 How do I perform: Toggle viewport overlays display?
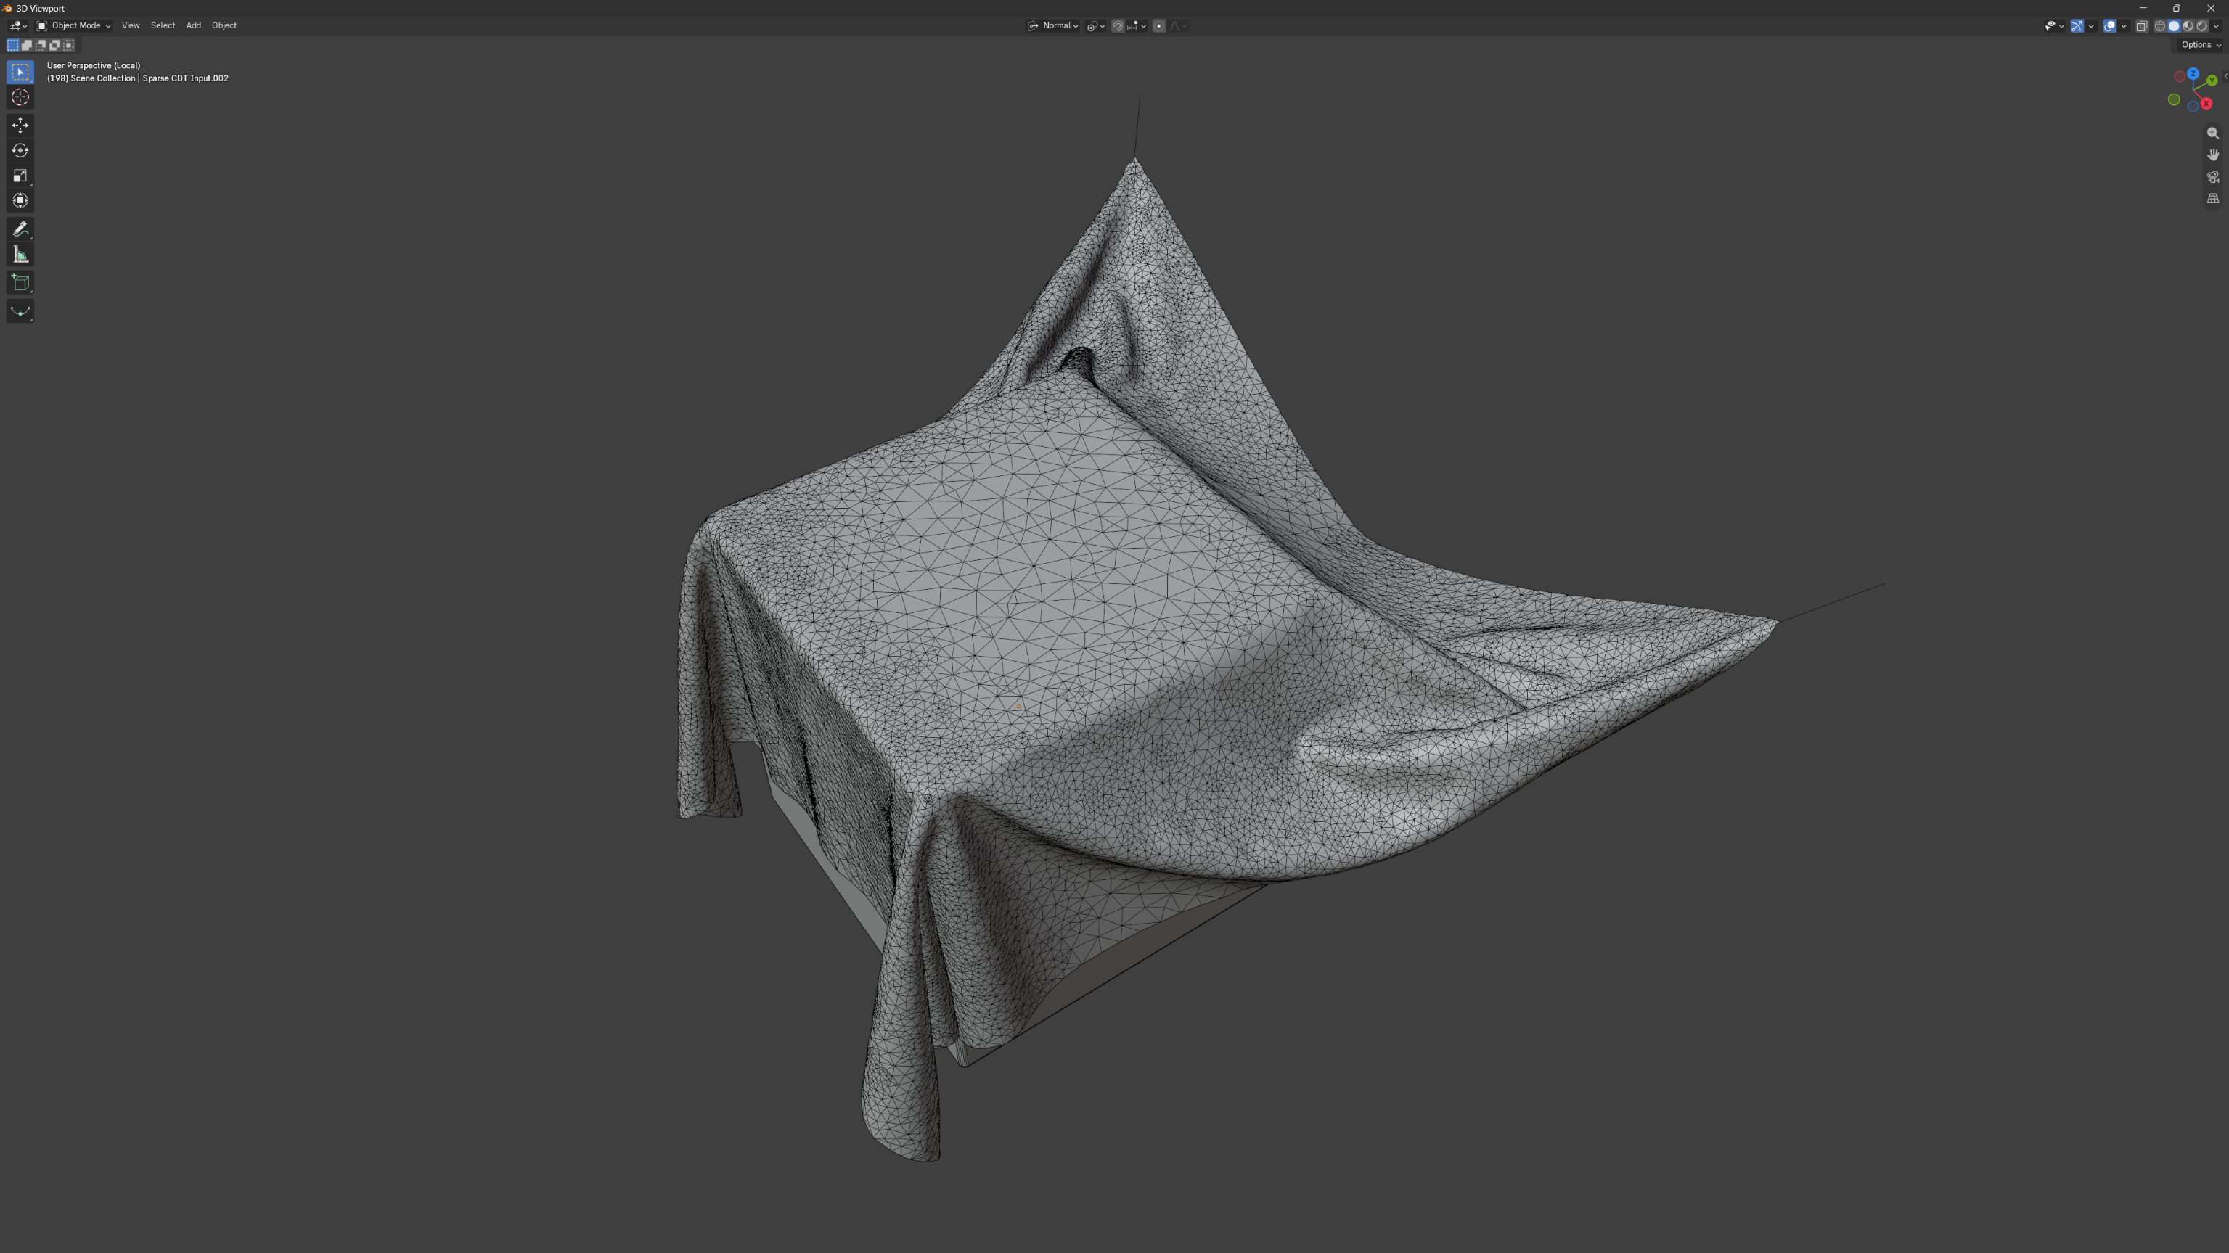(x=2109, y=26)
